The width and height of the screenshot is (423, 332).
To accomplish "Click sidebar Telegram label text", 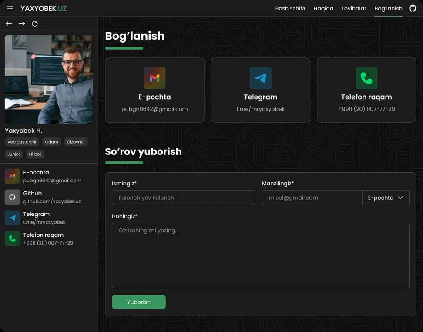I will coord(37,214).
